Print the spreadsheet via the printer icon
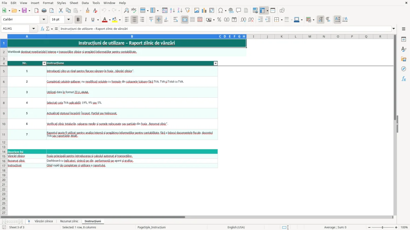 pos(44,11)
